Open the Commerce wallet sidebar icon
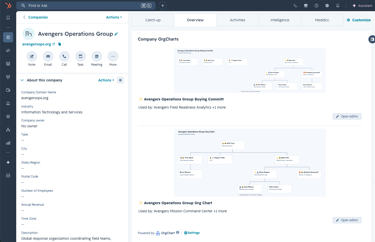The width and height of the screenshot is (375, 242). 8,90
